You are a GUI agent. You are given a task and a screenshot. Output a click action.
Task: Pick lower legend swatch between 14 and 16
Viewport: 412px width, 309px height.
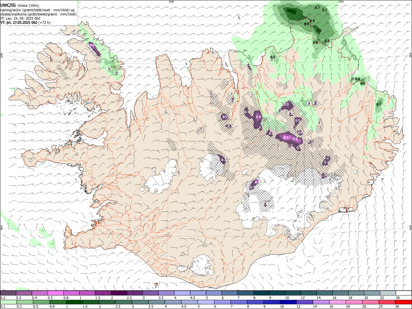point(321,302)
